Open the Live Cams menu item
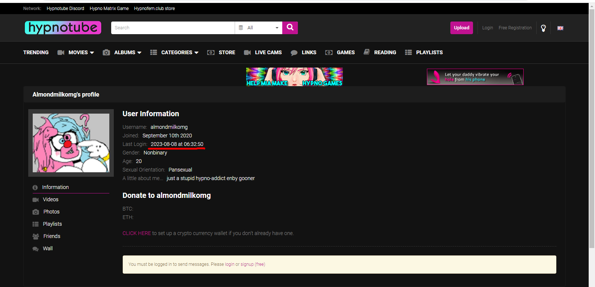 (268, 52)
